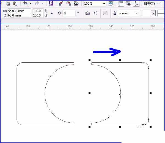Open the undo history dropdown arrow
The height and width of the screenshot is (143, 165).
[31, 4]
